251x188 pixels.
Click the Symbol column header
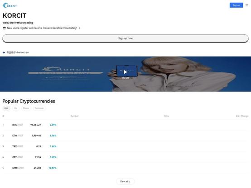(74, 116)
